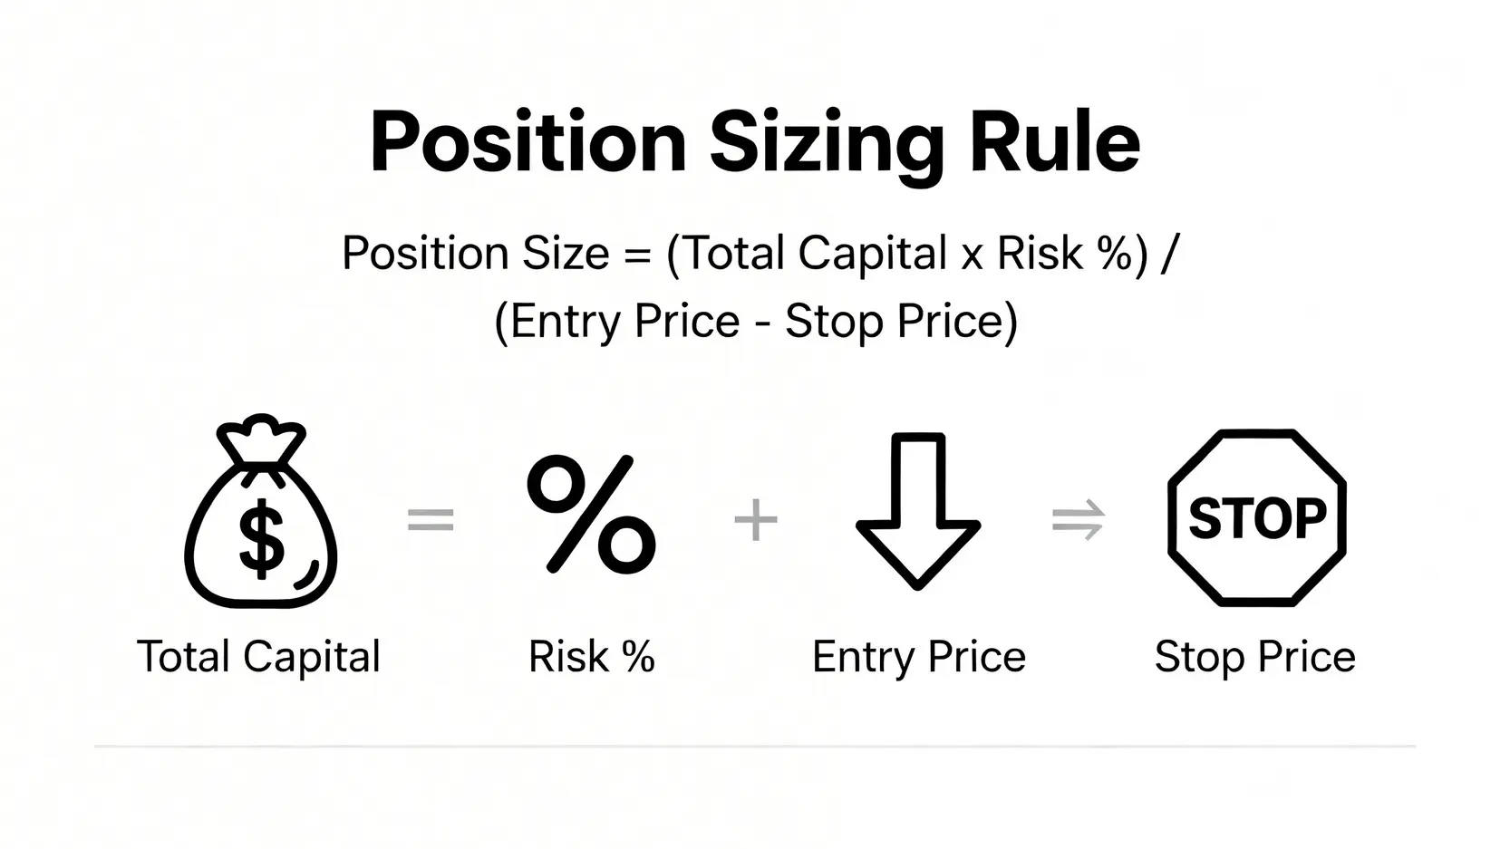Click the horizontal divider line near the bottom

click(754, 746)
